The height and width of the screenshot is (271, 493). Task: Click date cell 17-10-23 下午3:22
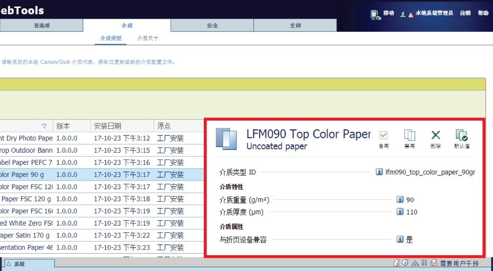tap(122, 235)
